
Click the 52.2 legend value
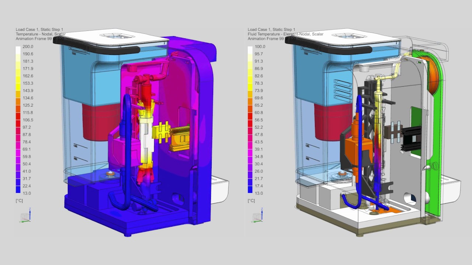(x=259, y=127)
